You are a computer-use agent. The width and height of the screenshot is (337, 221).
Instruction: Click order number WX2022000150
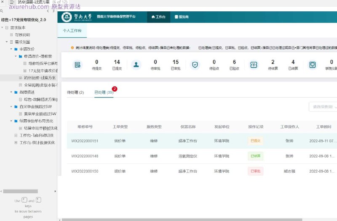coord(85,171)
